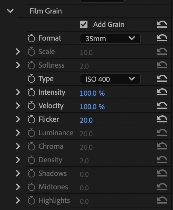Click the Chroma value 20.0
173x210 pixels.
86,147
